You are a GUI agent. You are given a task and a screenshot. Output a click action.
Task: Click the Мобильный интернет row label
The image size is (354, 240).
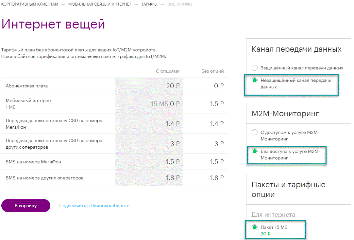(x=29, y=101)
